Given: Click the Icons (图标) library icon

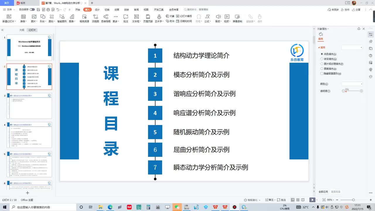Looking at the screenshot, I should click(52, 17).
